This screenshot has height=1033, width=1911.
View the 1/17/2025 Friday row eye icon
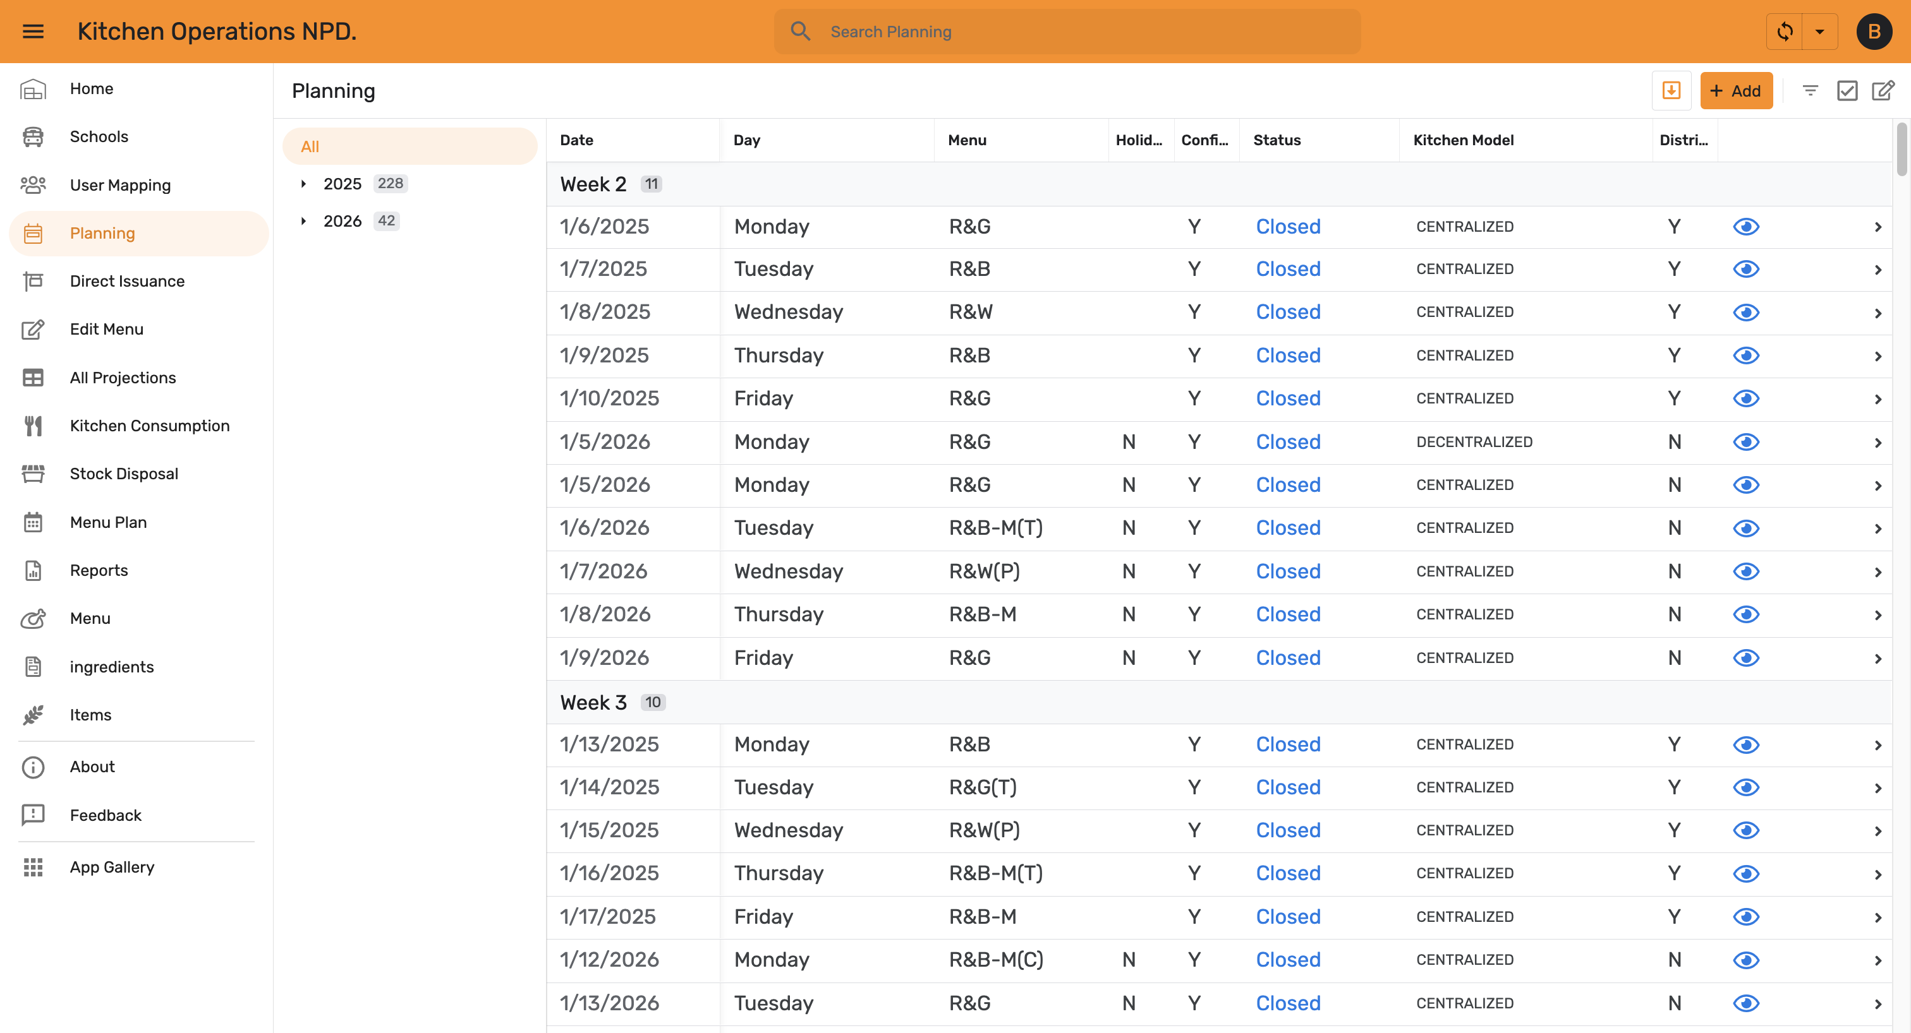coord(1745,917)
